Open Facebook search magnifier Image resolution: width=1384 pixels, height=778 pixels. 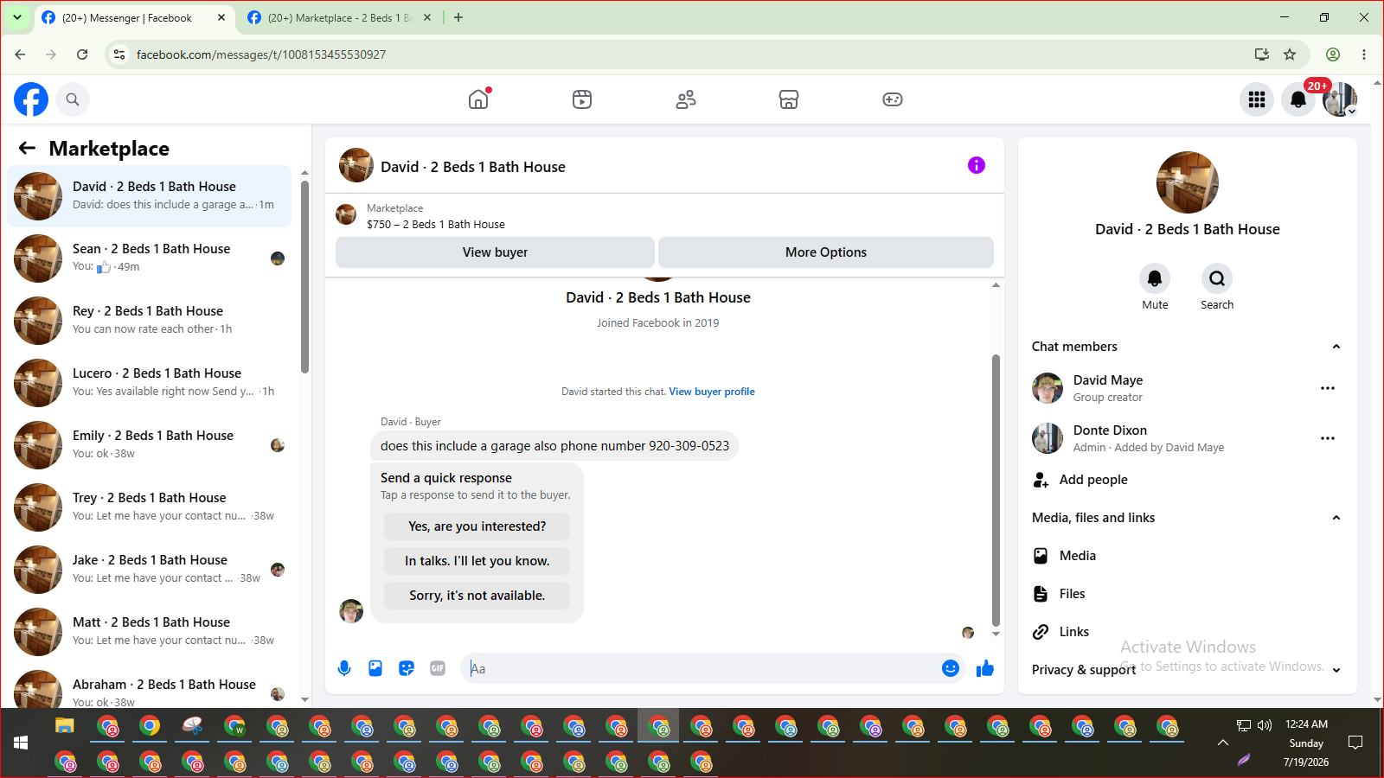coord(73,99)
